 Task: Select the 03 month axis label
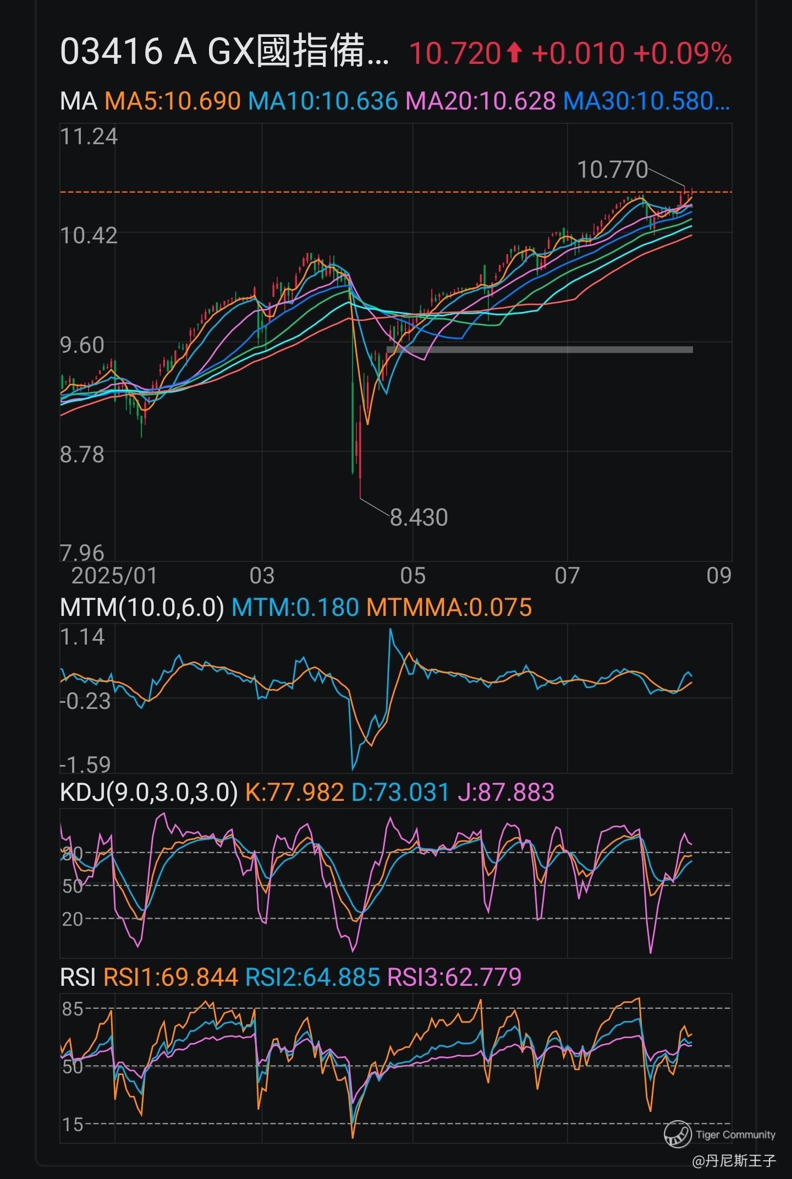(x=262, y=576)
